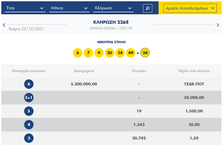Screen dimensions: 223x152
Task: Click the ΚΛΗΡΩΣΗ 2268 title
Action: coord(111,22)
